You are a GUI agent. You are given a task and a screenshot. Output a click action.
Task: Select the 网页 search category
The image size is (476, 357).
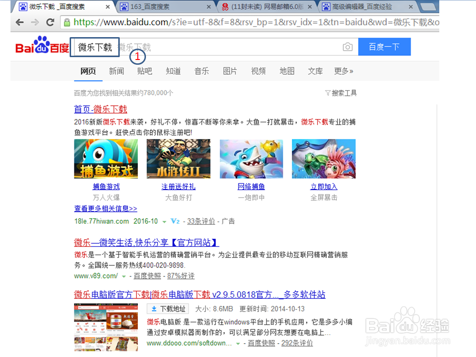pyautogui.click(x=88, y=71)
